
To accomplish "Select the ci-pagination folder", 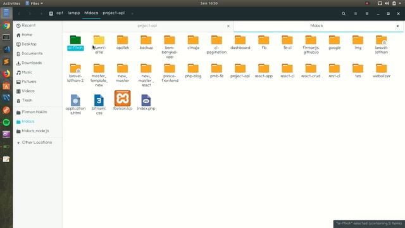I will click(x=216, y=44).
